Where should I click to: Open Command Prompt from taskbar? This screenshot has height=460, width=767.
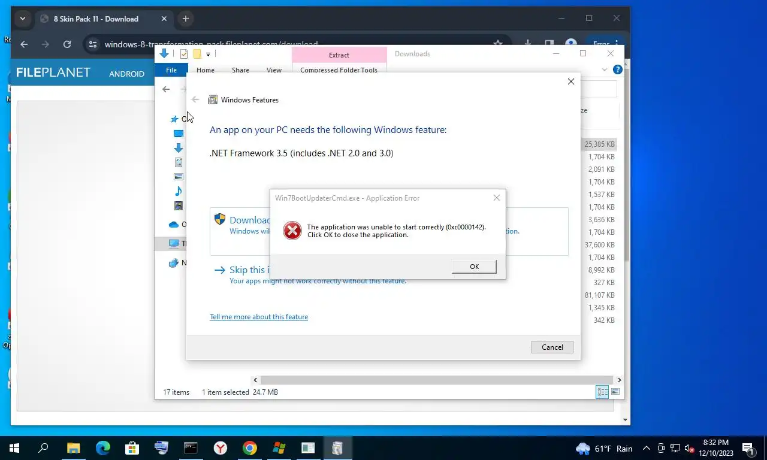[191, 448]
